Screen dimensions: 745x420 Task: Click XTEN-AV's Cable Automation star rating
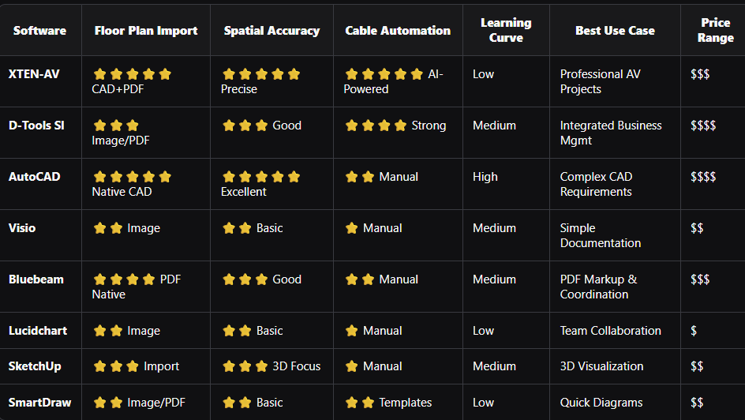coord(384,74)
